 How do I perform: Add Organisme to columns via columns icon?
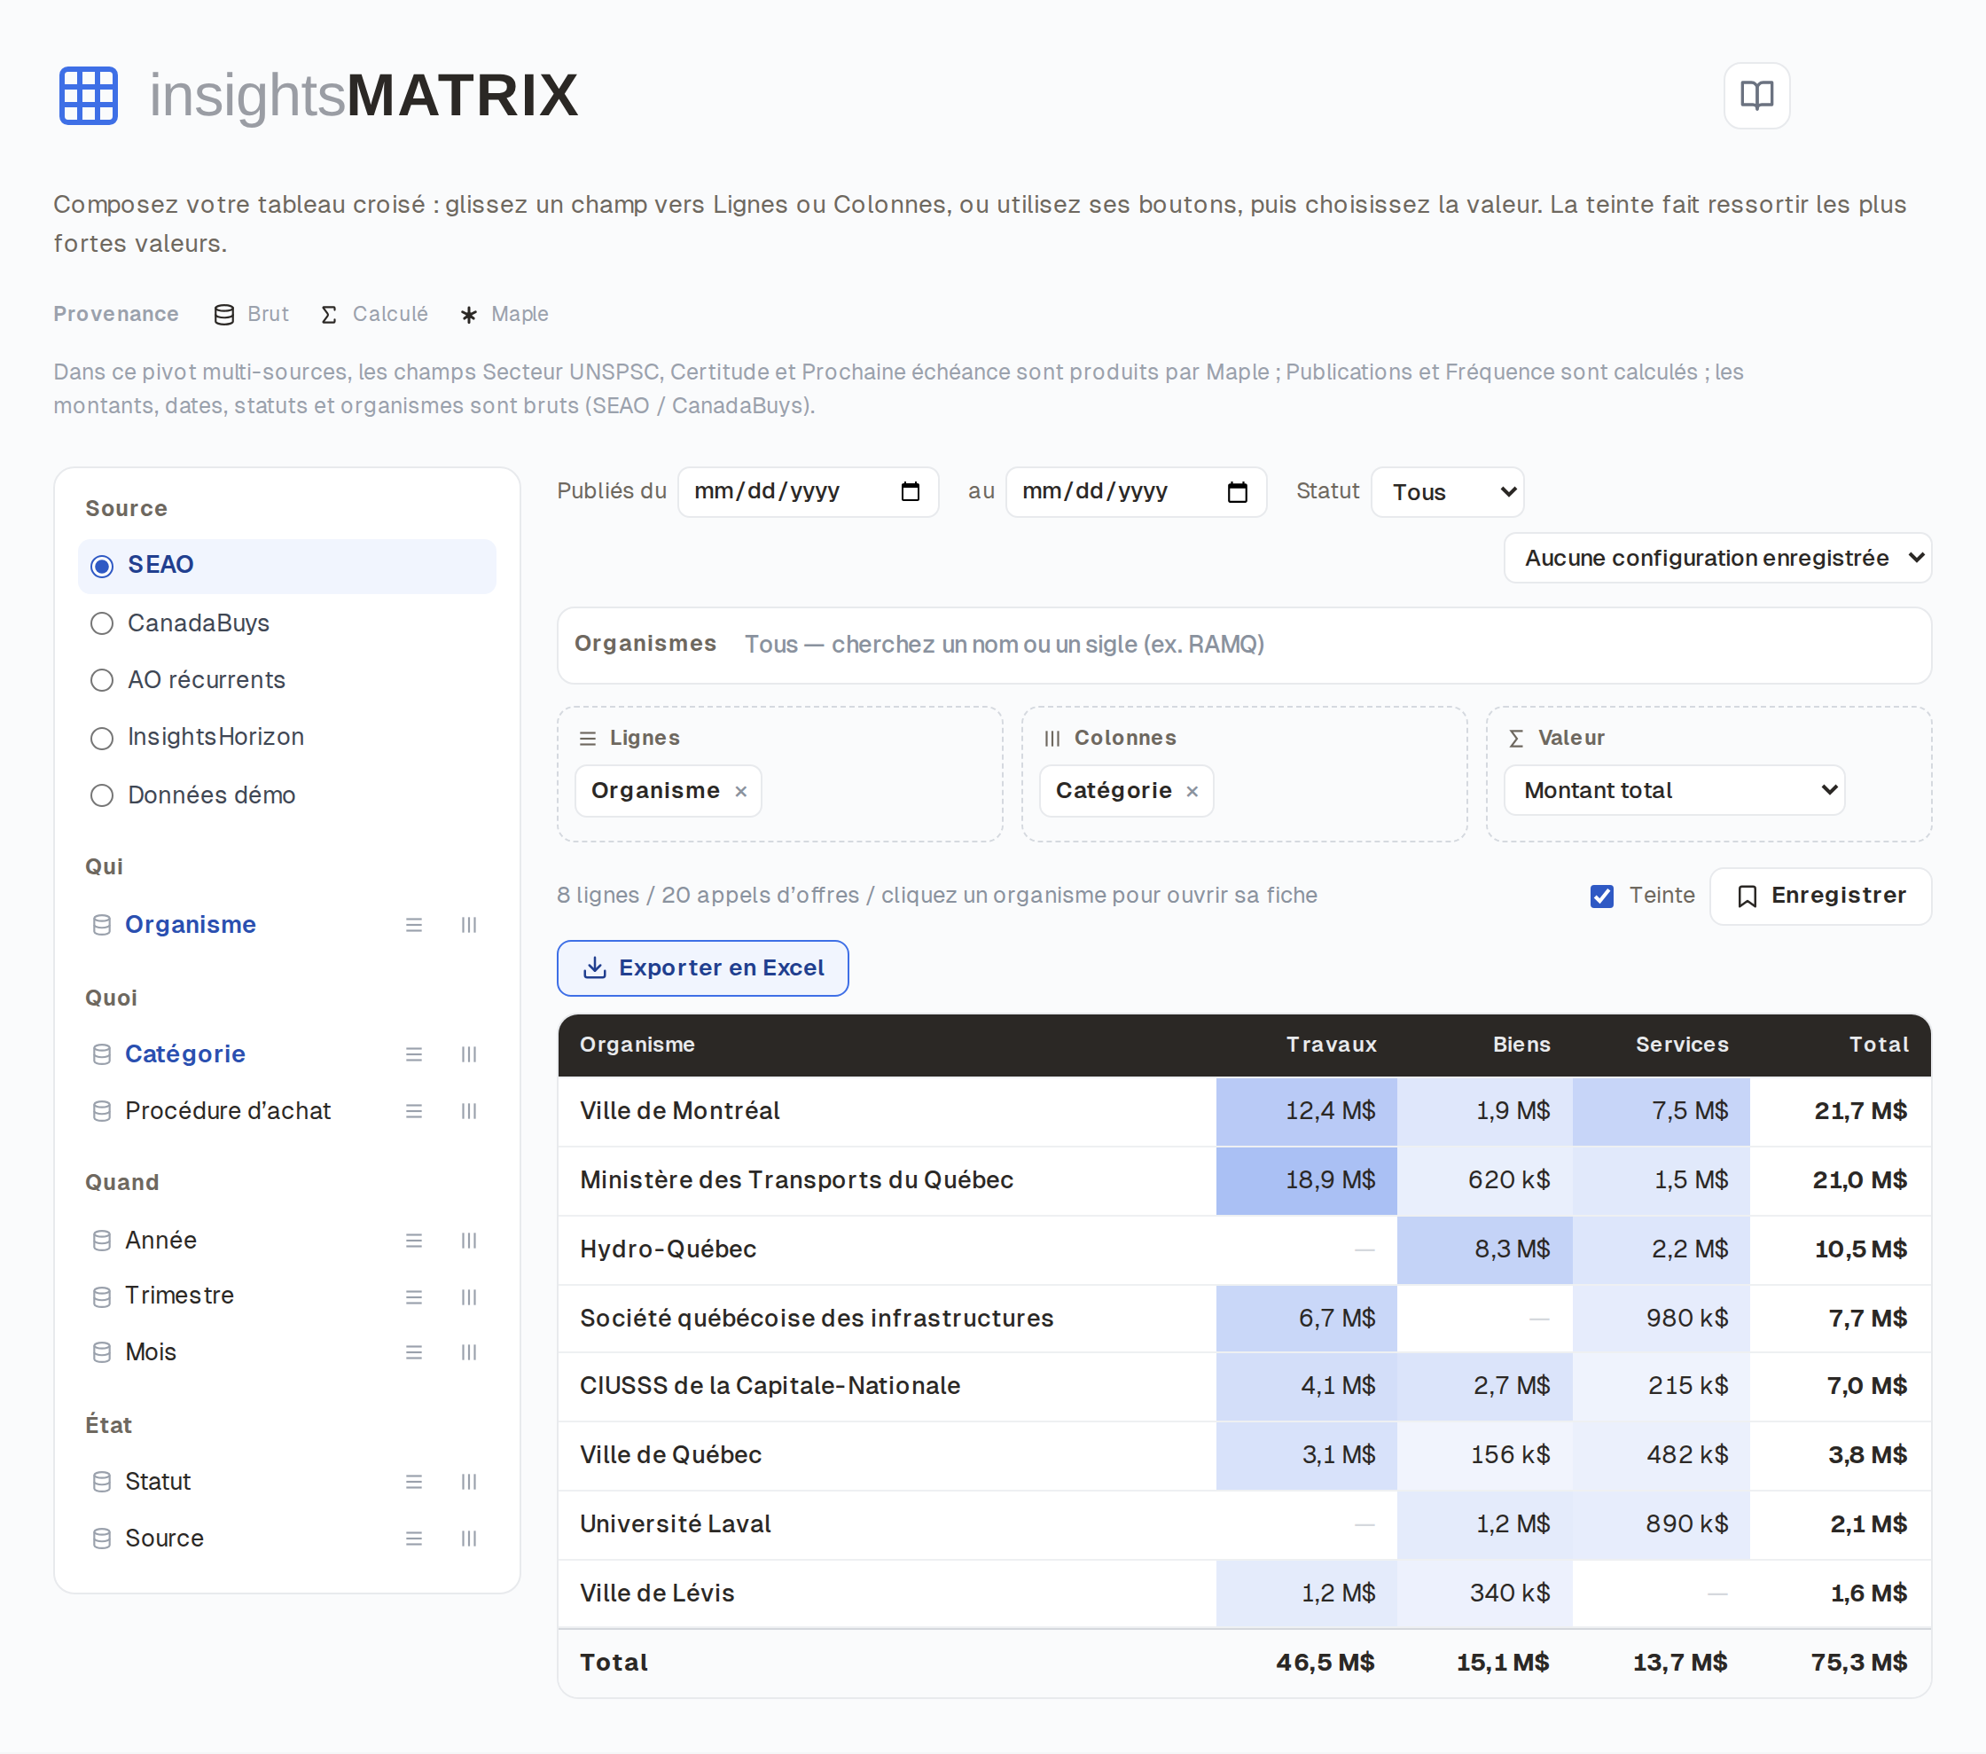point(468,924)
